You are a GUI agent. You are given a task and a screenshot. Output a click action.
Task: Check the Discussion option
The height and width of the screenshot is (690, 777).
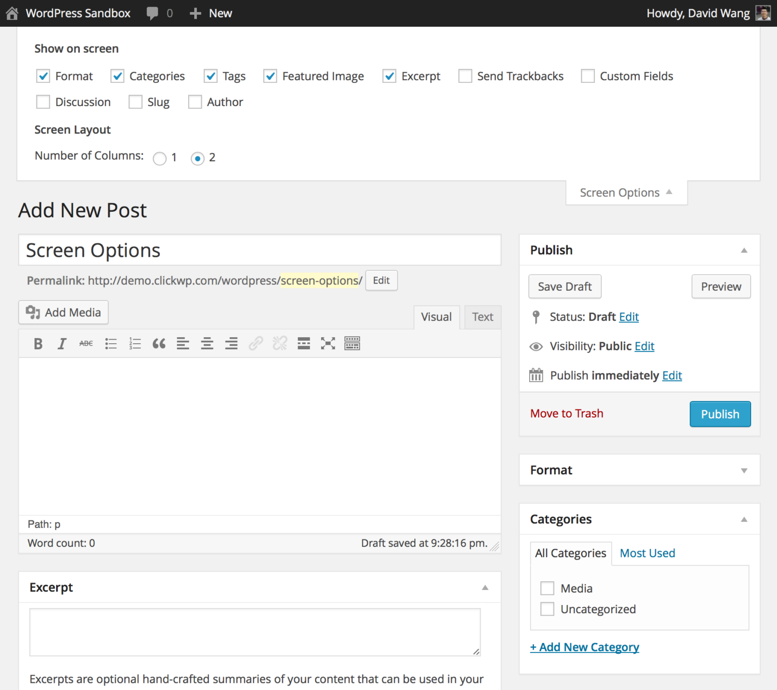tap(43, 102)
